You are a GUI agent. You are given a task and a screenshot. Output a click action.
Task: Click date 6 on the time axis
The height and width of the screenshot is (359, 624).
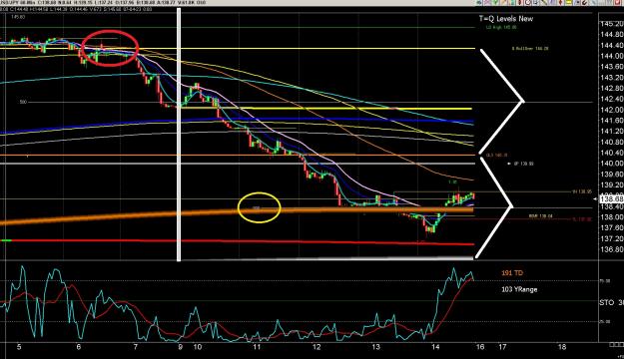click(79, 347)
